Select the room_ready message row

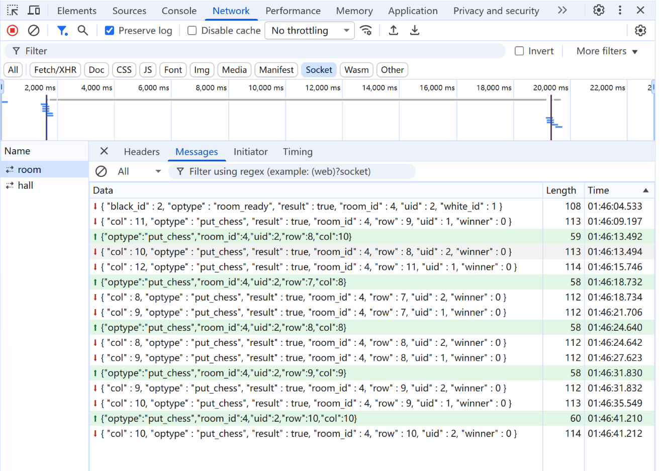[372, 206]
